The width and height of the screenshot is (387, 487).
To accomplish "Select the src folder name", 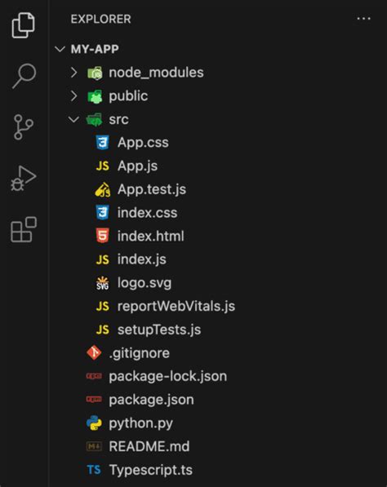I will 118,120.
